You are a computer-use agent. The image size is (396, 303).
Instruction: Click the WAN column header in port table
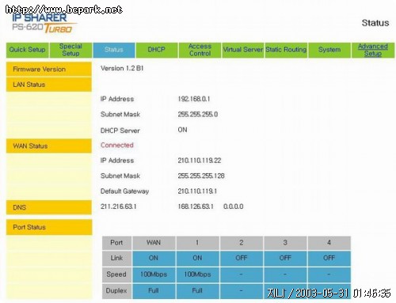click(x=154, y=243)
